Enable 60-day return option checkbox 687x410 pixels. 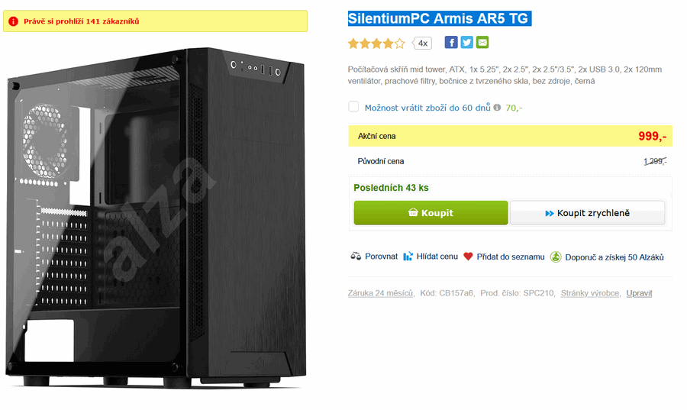[x=353, y=106]
